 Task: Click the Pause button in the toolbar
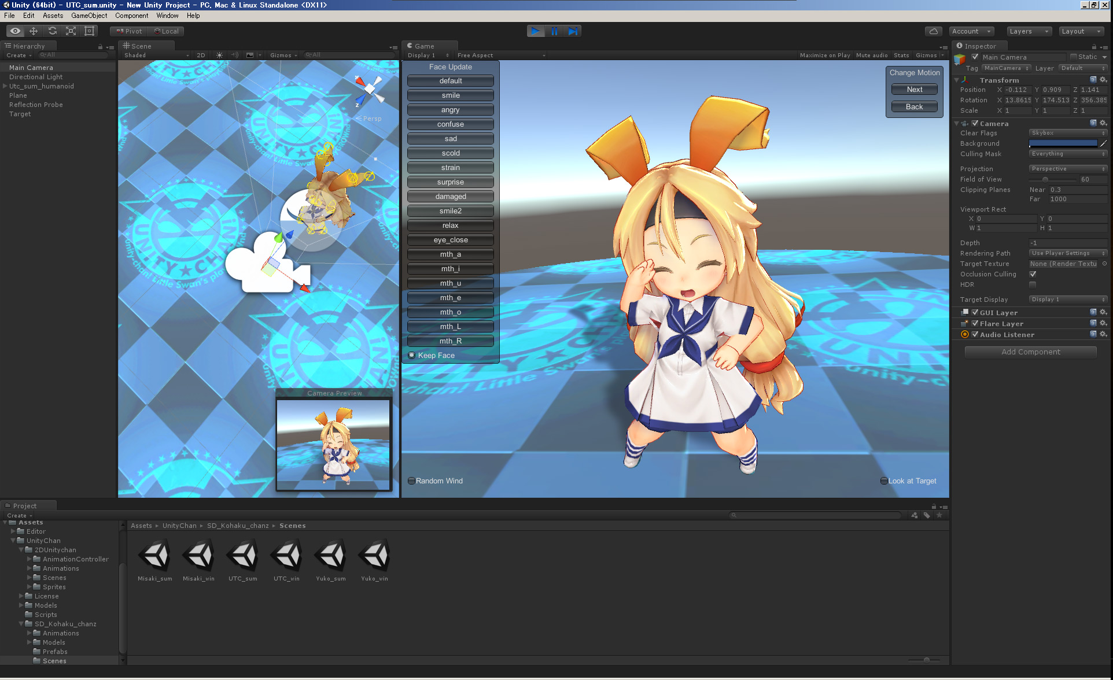tap(554, 31)
